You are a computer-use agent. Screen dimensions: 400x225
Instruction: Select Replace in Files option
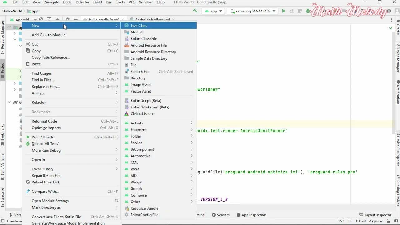coord(71,87)
